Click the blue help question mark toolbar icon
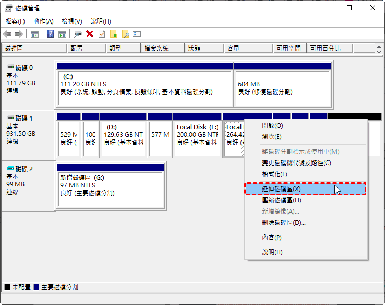The height and width of the screenshot is (305, 385). 51,34
